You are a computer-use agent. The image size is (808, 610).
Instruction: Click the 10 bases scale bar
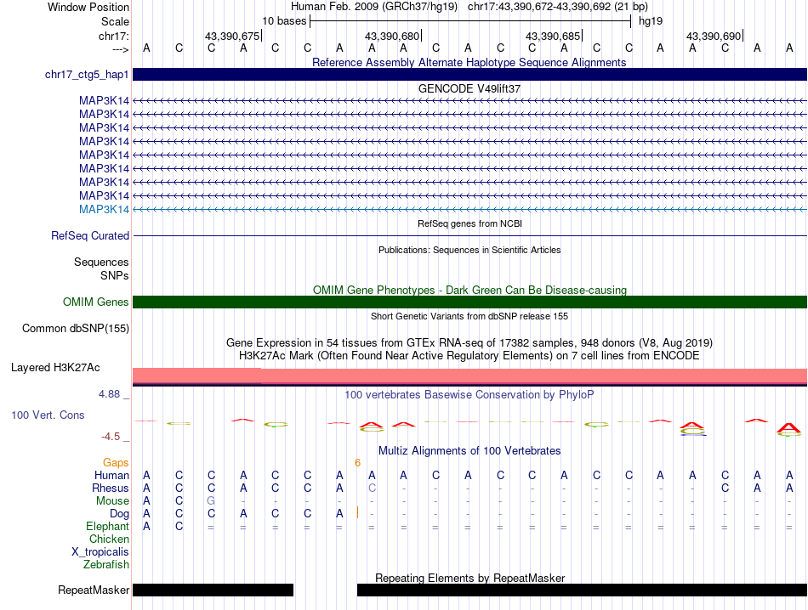(470, 21)
